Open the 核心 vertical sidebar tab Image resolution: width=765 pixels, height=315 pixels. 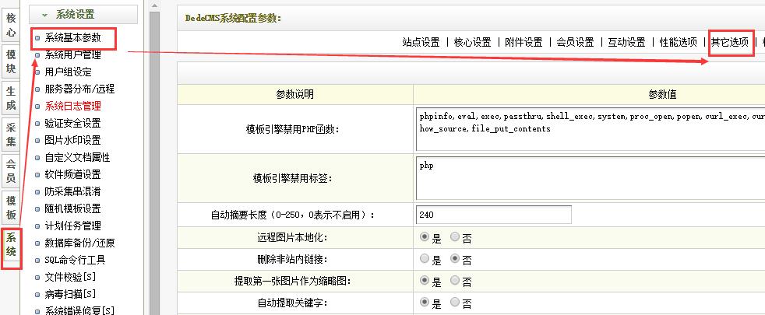point(11,26)
